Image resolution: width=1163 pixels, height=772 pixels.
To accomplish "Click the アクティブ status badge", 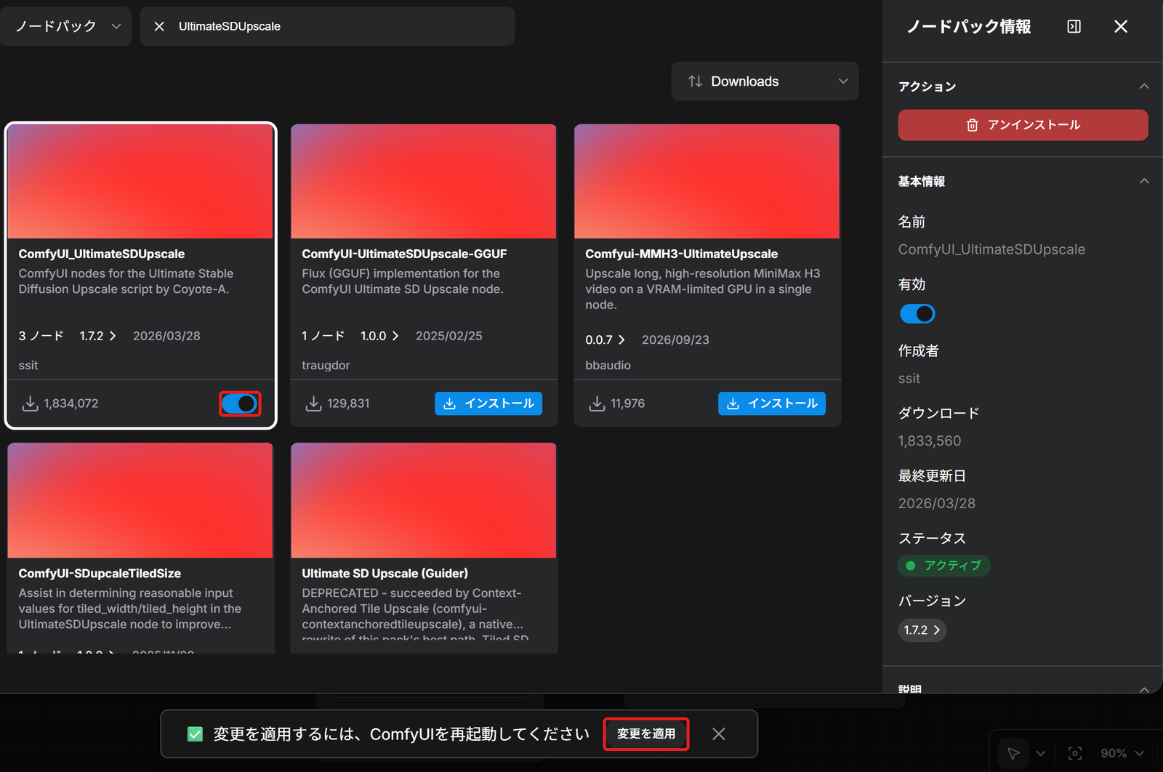I will [x=944, y=566].
